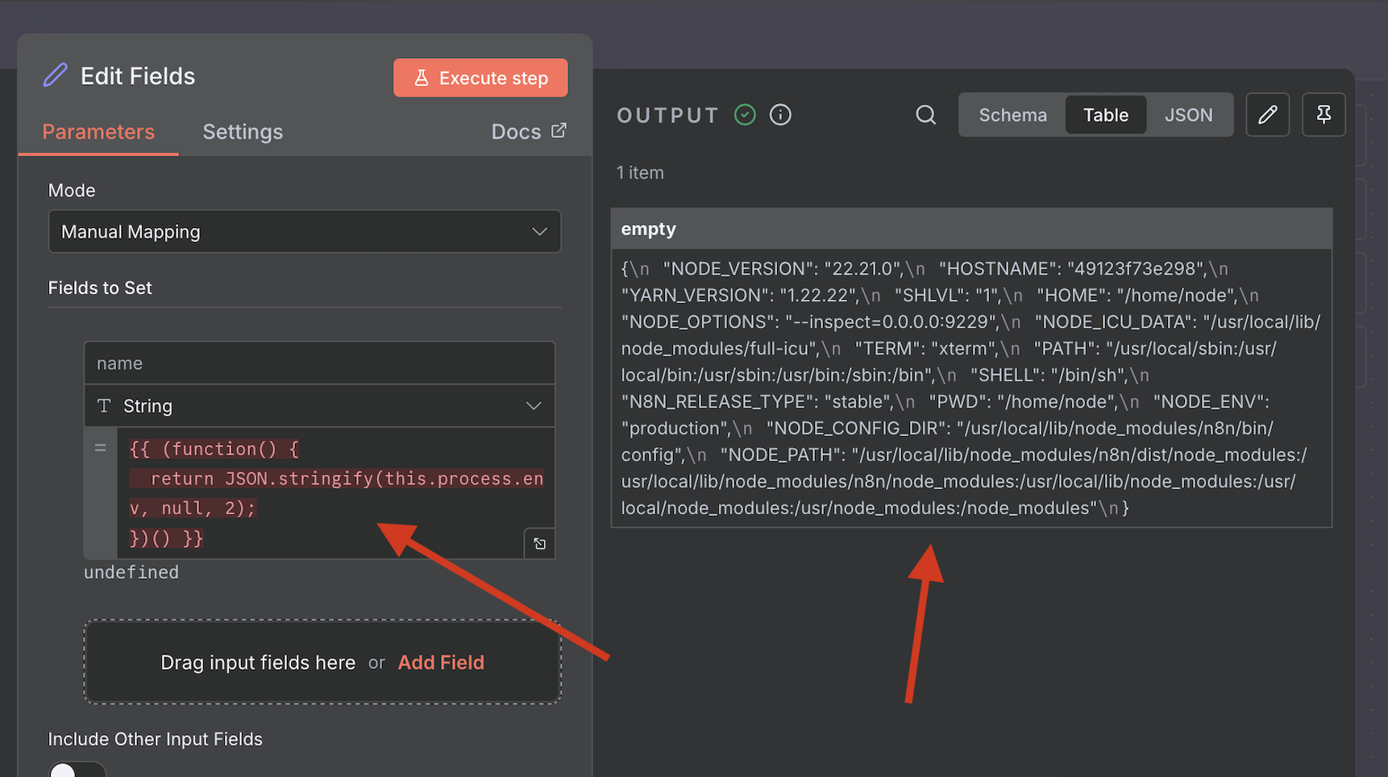The height and width of the screenshot is (777, 1388).
Task: Click the equals expression toggle icon
Action: [x=101, y=448]
